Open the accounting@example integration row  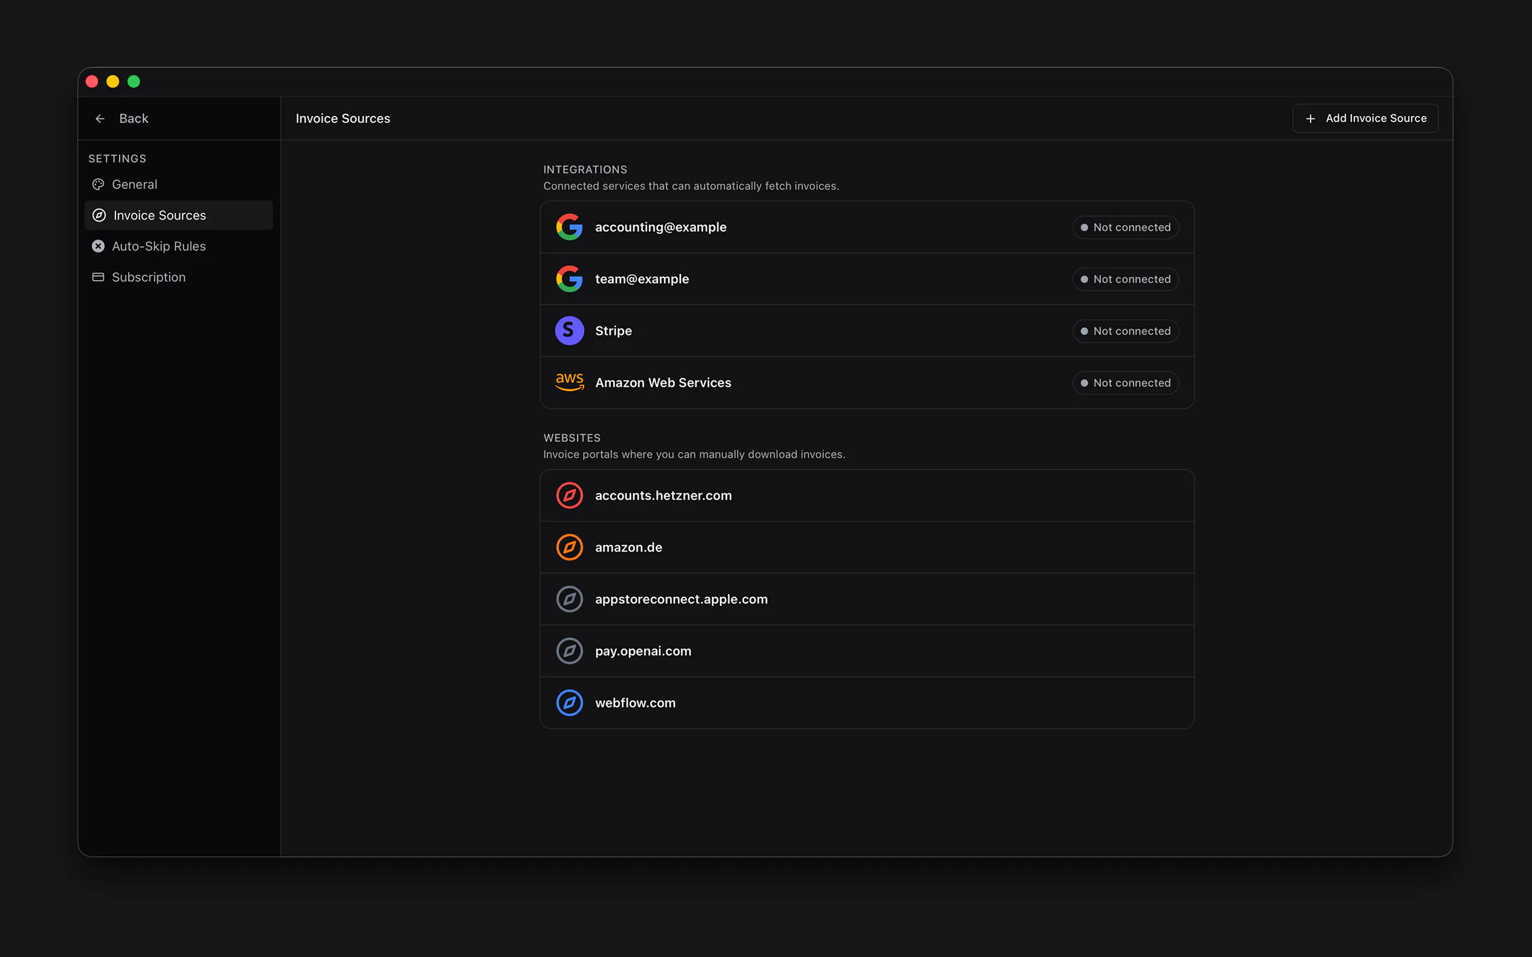coord(867,227)
